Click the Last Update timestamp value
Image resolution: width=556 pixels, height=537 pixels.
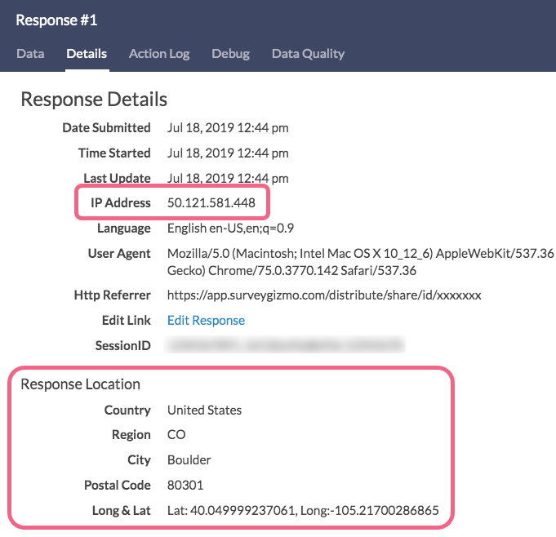(x=228, y=178)
